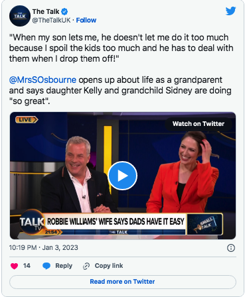The image size is (245, 297).
Task: Click the Reply label
Action: 64,266
